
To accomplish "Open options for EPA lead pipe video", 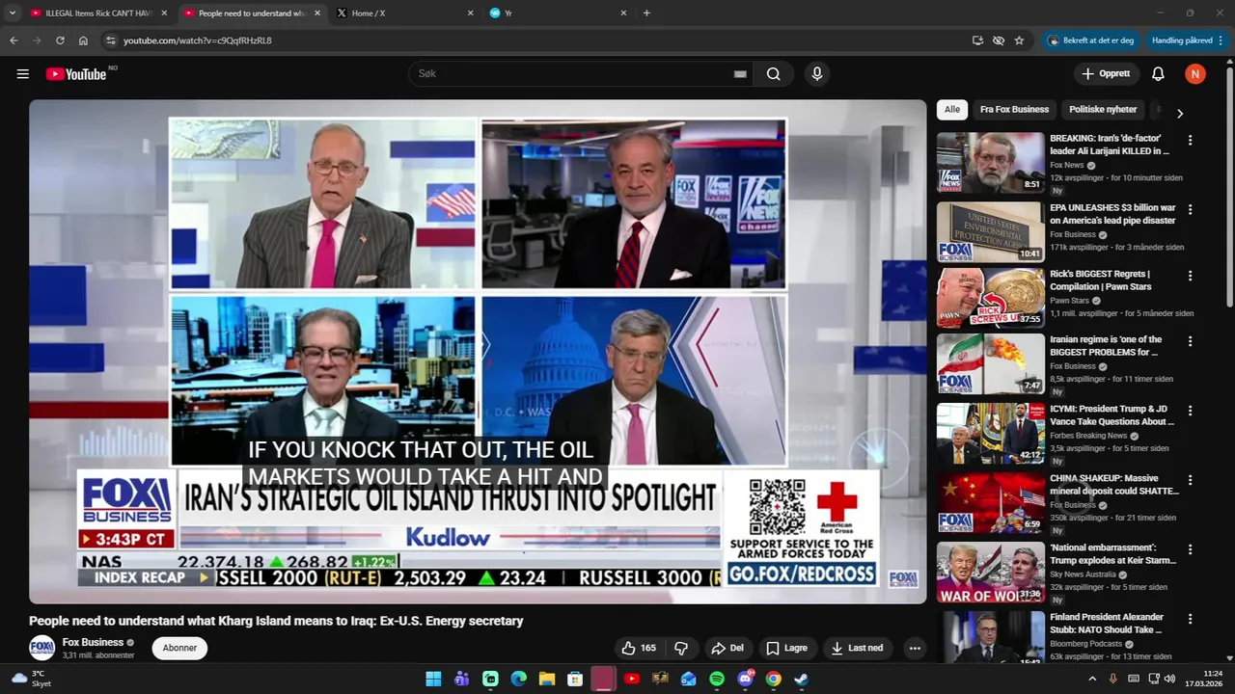I will 1190,209.
